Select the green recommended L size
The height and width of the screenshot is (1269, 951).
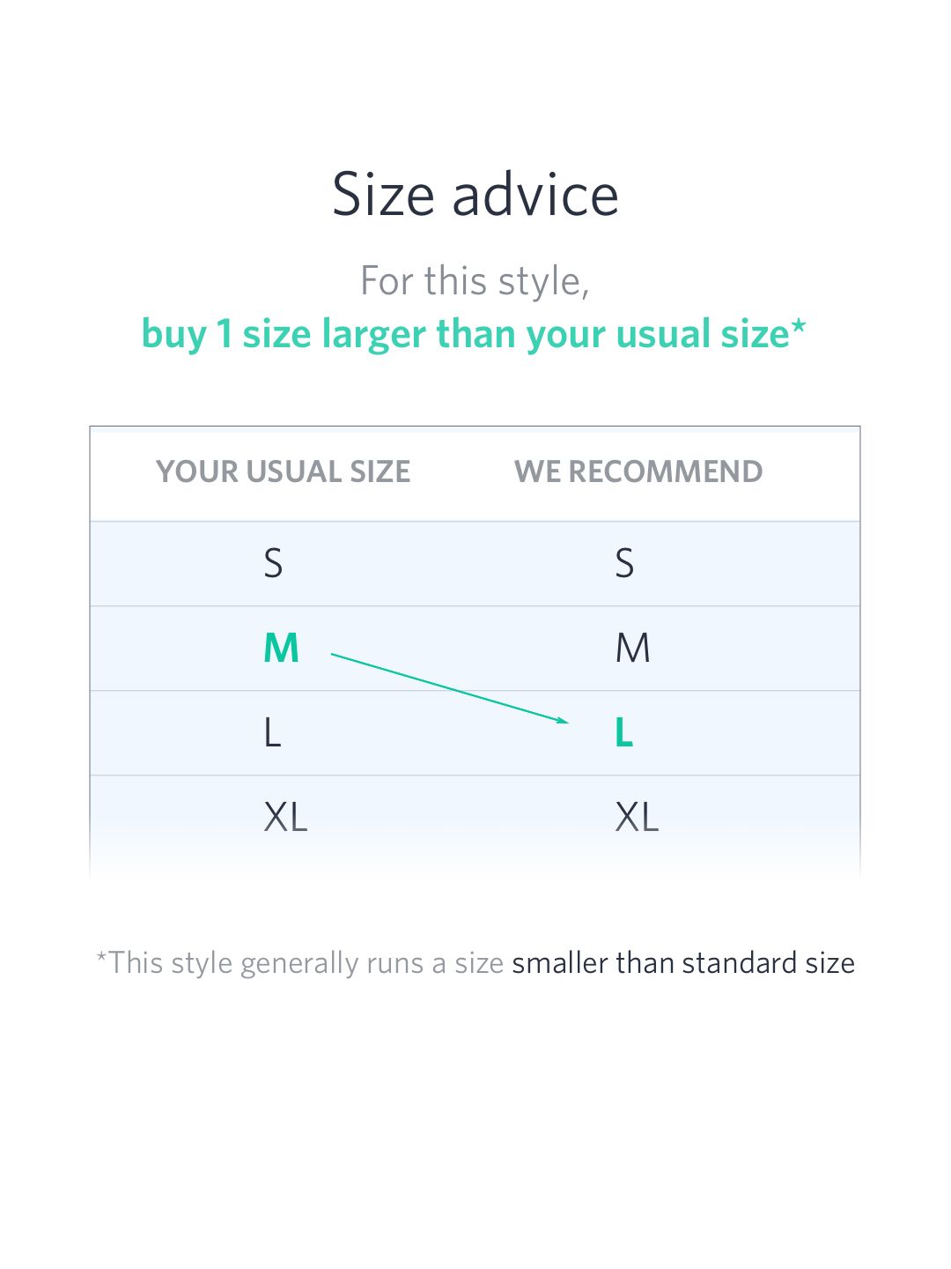pyautogui.click(x=624, y=732)
